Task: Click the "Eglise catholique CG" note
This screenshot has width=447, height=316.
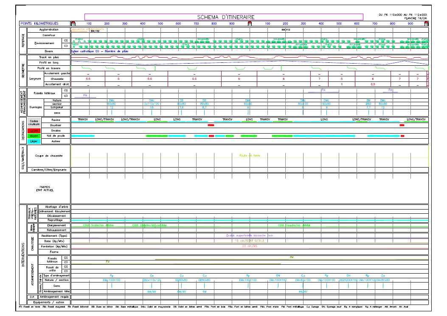Action: 85,51
